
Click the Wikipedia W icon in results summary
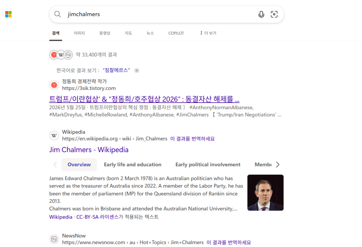61,55
